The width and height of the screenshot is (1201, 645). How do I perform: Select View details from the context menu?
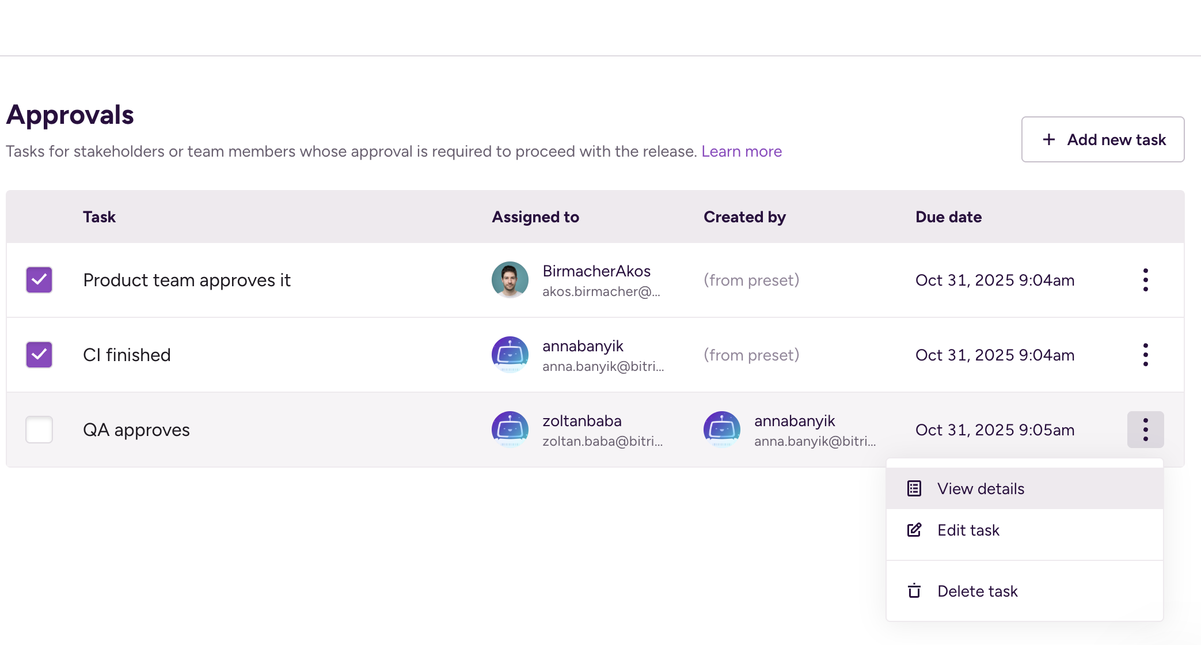tap(980, 488)
